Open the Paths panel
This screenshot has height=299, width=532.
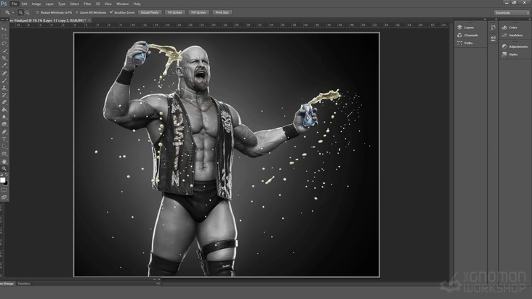[x=467, y=43]
